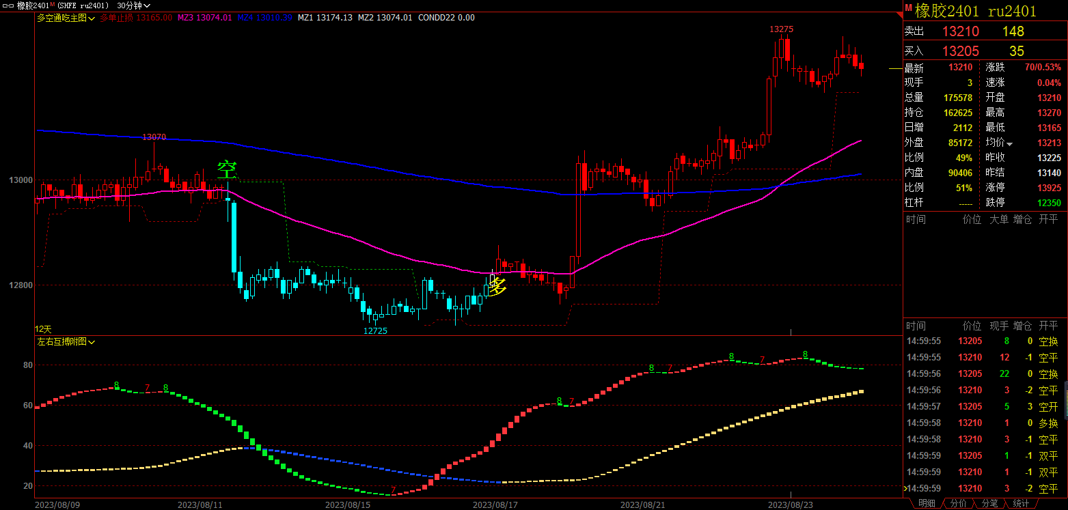Click the 2023/08/21 date marker on time axis
Viewport: 1068px width, 510px height.
tap(642, 505)
